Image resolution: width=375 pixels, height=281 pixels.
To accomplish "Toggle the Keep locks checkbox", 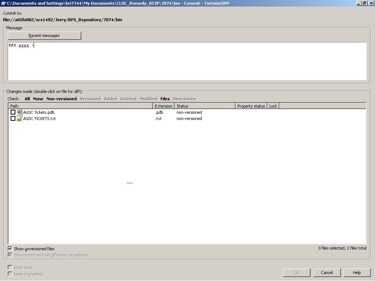I will [x=10, y=267].
